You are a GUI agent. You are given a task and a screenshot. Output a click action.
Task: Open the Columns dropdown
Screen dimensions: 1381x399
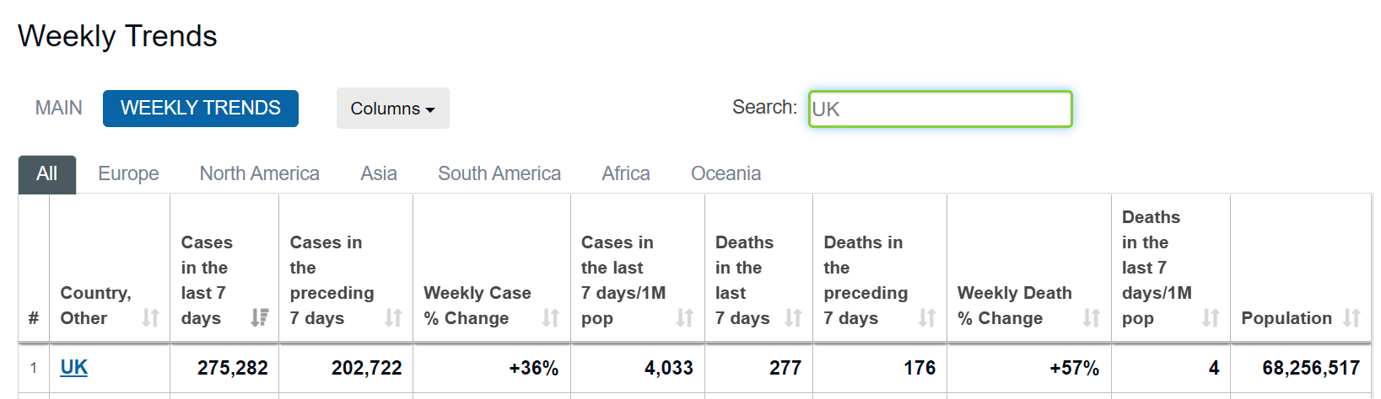392,109
